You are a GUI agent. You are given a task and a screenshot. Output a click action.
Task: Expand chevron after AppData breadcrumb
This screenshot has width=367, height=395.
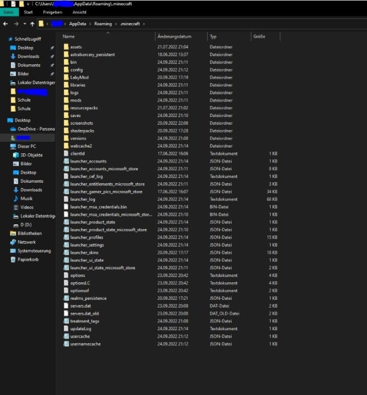90,24
